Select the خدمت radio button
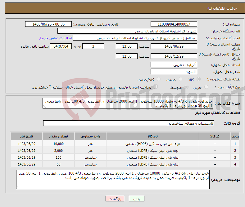 (181, 79)
